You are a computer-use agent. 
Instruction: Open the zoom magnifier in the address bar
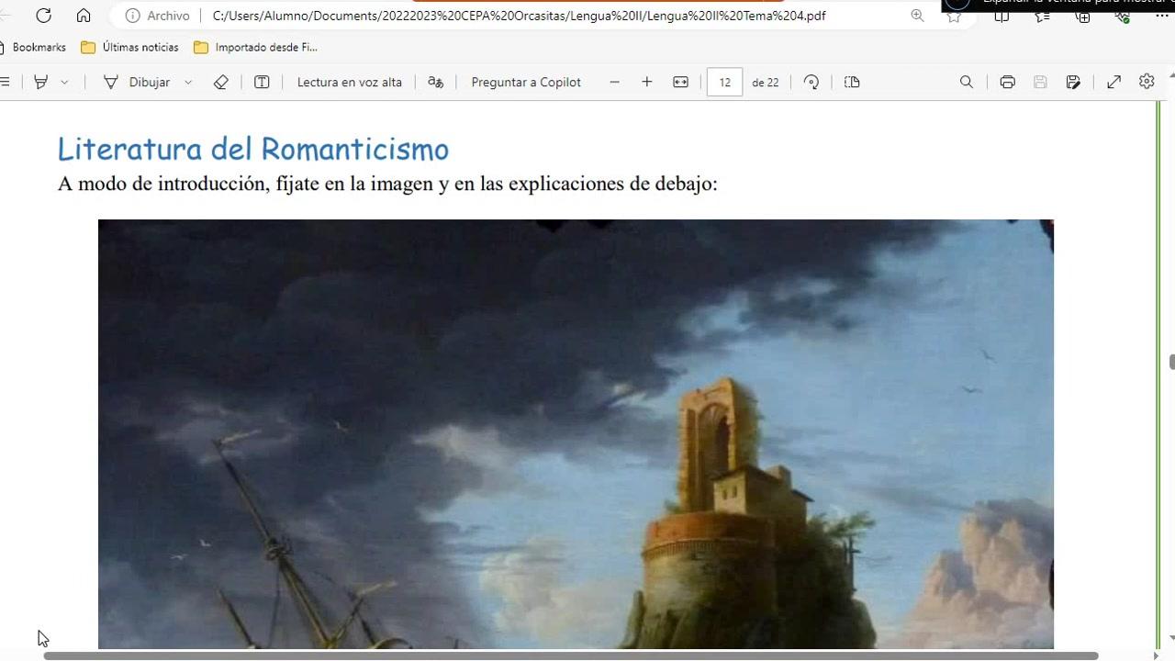[917, 16]
